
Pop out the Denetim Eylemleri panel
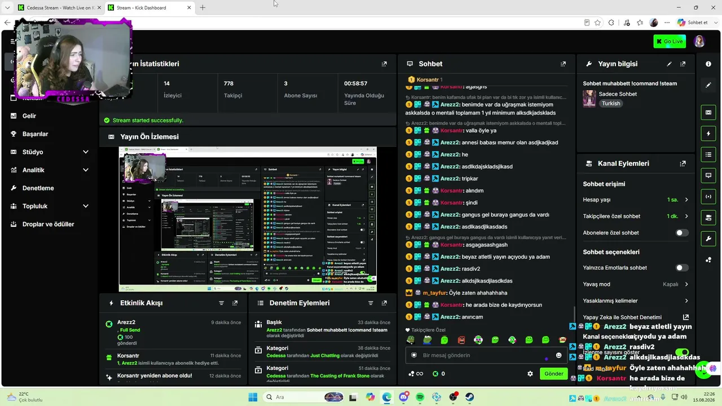click(x=384, y=303)
